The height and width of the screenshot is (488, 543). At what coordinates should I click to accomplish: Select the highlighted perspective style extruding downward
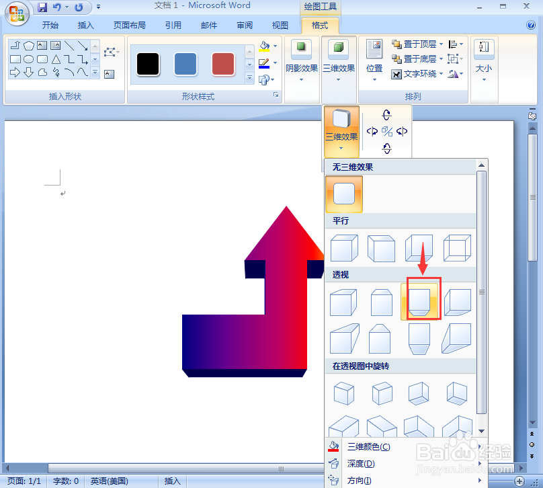[419, 302]
